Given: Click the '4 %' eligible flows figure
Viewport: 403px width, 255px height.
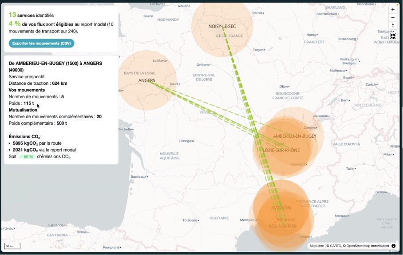Looking at the screenshot, I should (15, 24).
